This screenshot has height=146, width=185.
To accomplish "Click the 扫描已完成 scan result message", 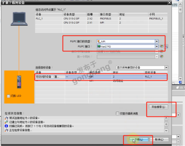I will point(41,126).
